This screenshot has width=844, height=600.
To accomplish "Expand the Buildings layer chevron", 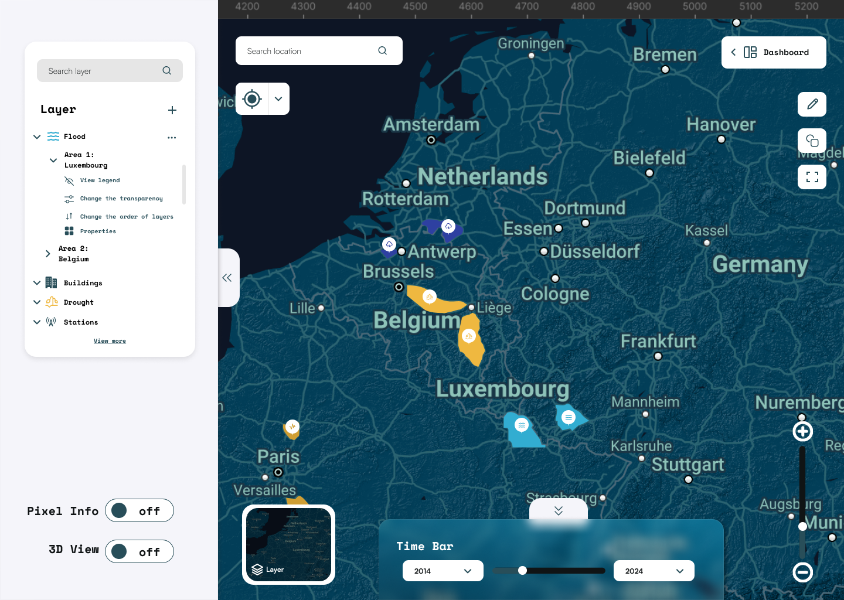I will (x=37, y=283).
